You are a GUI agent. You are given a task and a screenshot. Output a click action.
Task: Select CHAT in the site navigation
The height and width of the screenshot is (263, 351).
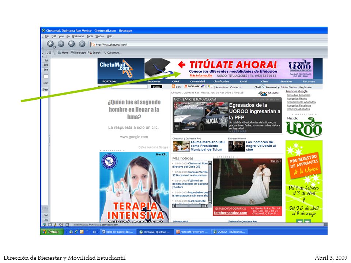(x=176, y=81)
